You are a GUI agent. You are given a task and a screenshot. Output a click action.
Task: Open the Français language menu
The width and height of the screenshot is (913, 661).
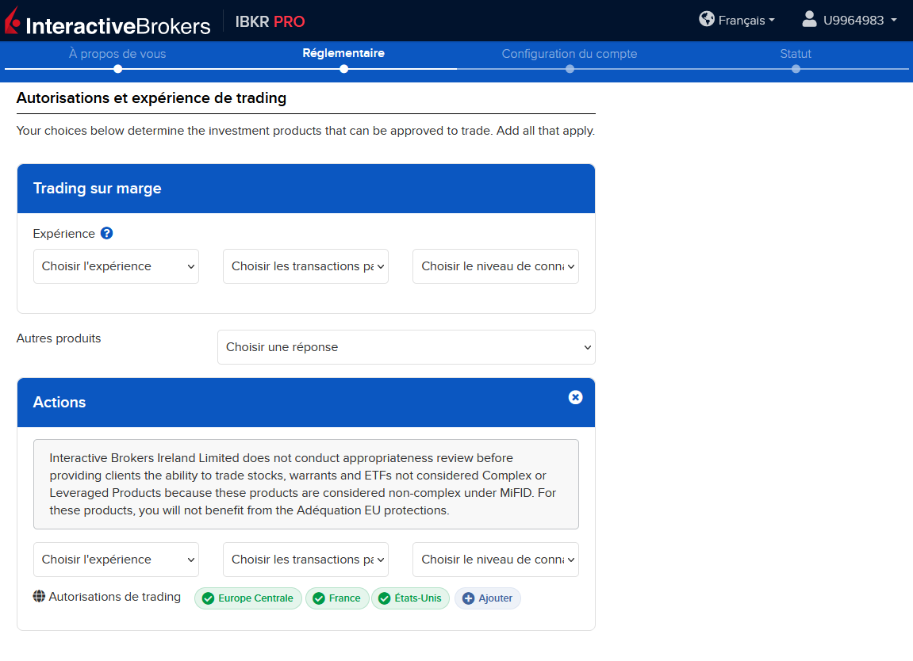[x=737, y=21]
